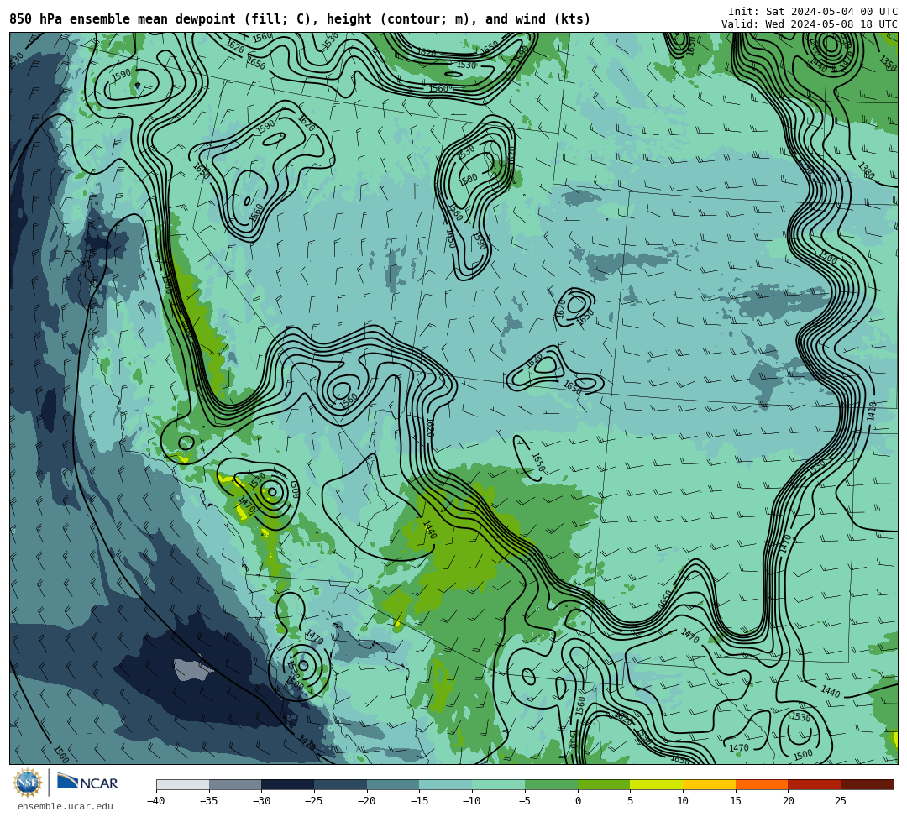Click the 1350 height contour label
907x817 pixels.
(x=888, y=62)
